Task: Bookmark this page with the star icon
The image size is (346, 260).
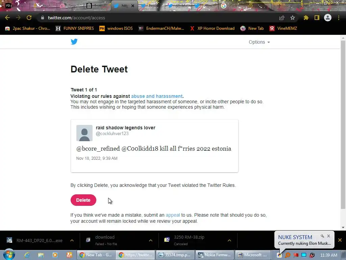Action: point(293,18)
